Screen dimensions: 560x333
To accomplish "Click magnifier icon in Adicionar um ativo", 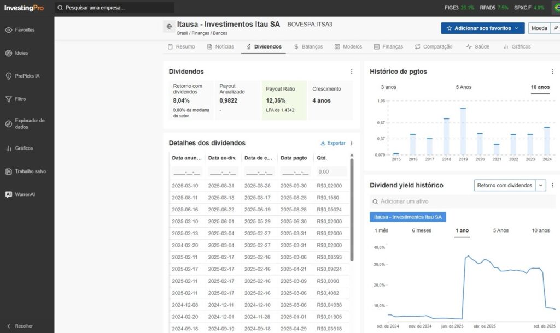I will [x=375, y=201].
